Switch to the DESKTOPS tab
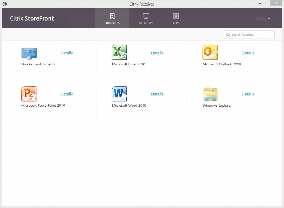The image size is (284, 208). point(146,18)
